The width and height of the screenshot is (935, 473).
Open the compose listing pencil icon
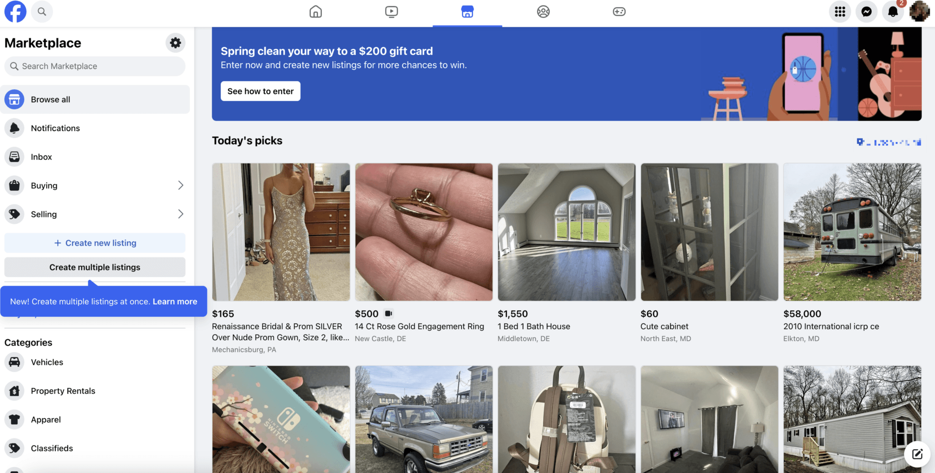(917, 454)
